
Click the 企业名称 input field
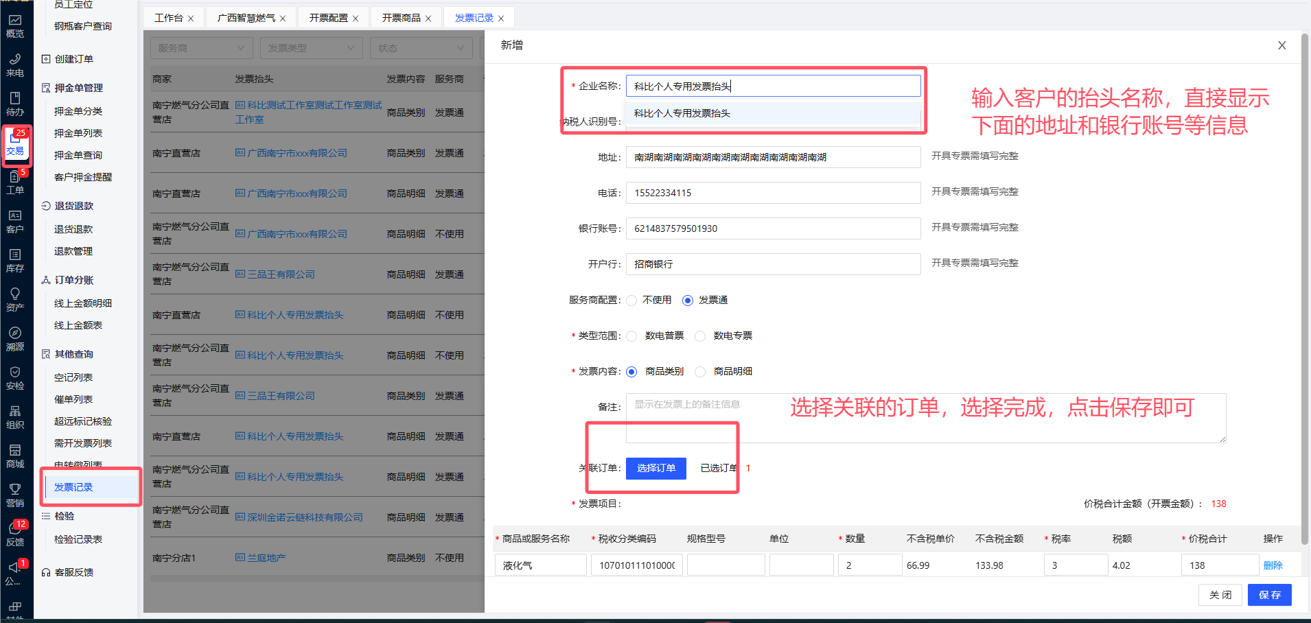pos(773,86)
